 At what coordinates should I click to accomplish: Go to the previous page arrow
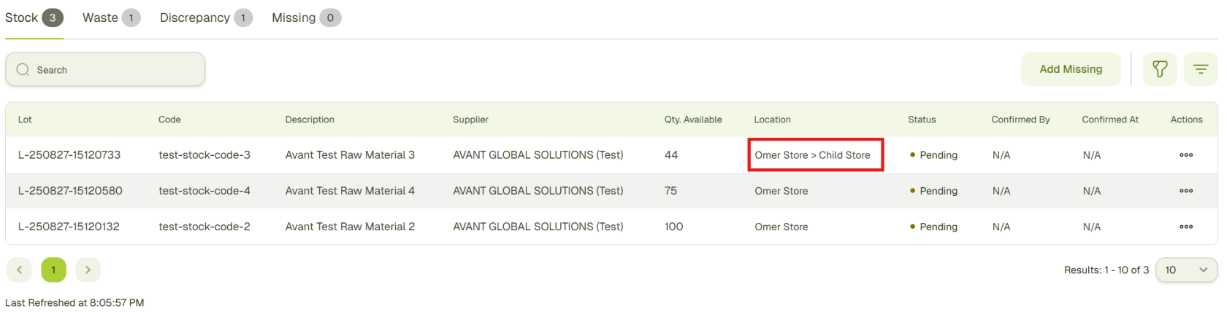pos(20,270)
